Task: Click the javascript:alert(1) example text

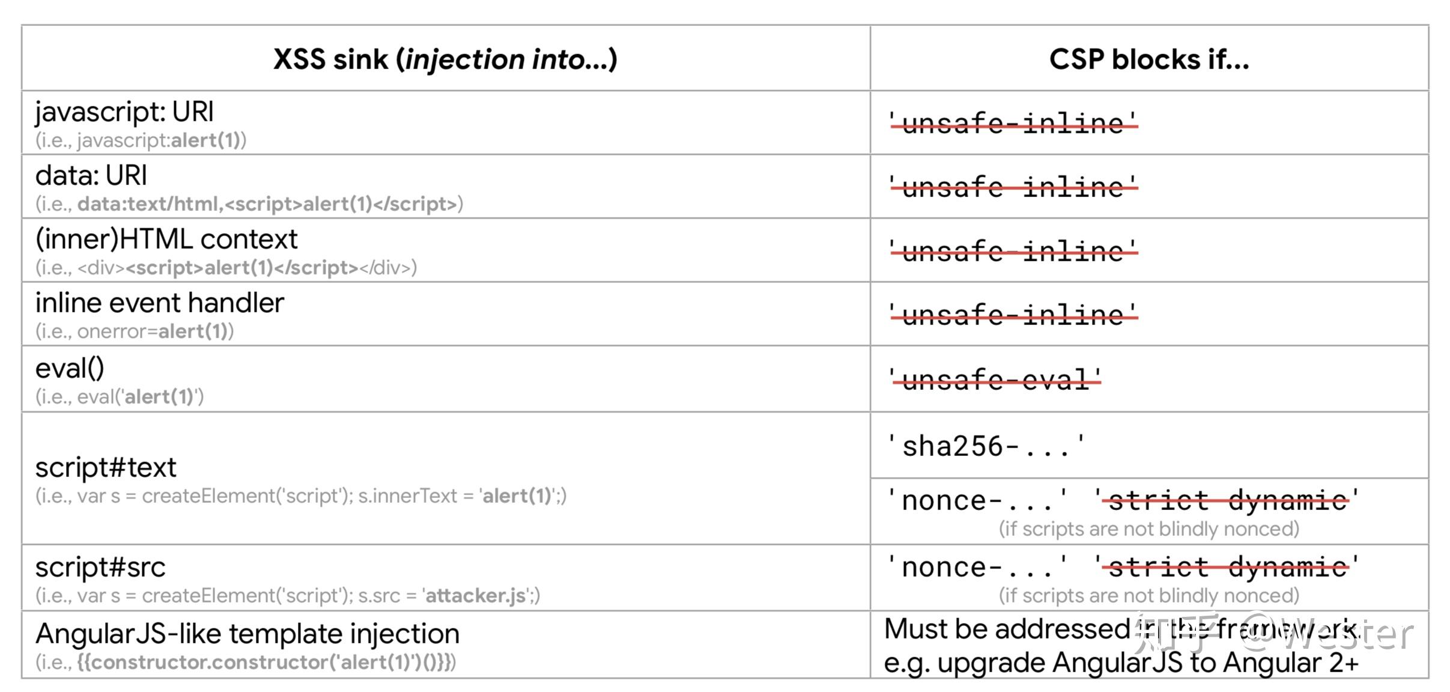Action: [x=141, y=141]
